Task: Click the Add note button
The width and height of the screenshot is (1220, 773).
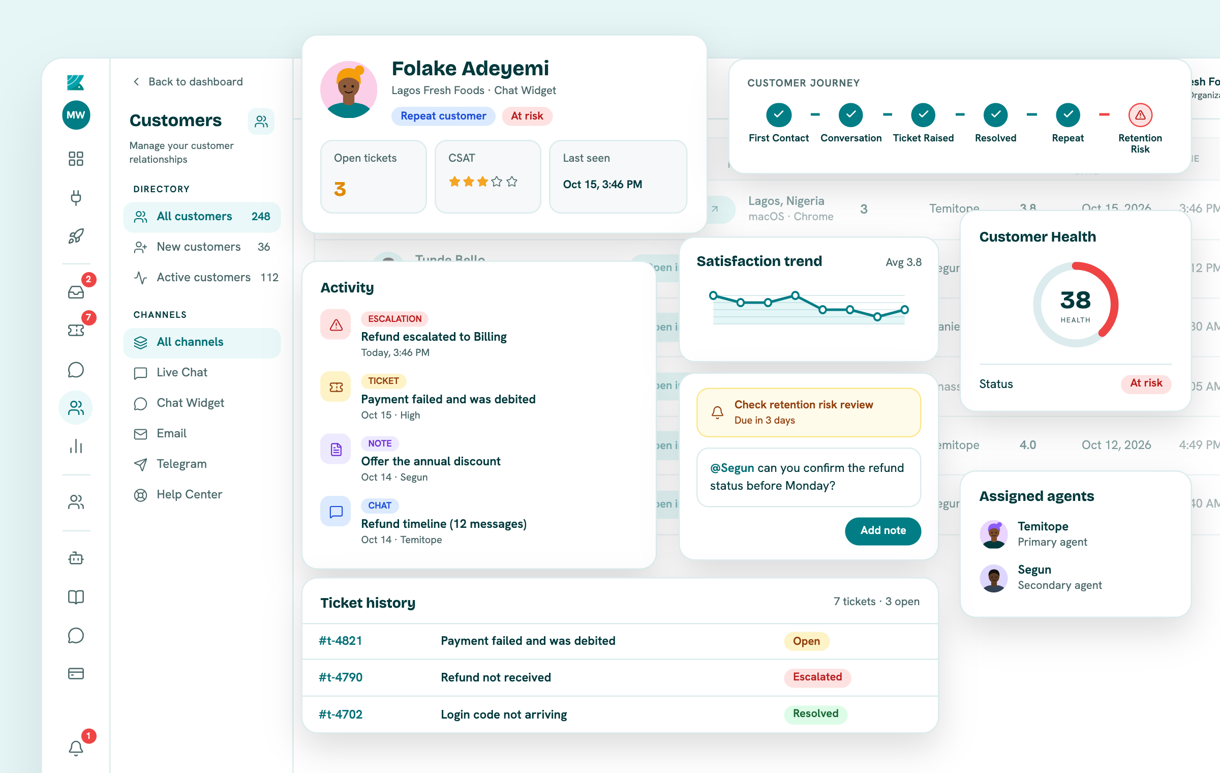Action: pos(883,530)
